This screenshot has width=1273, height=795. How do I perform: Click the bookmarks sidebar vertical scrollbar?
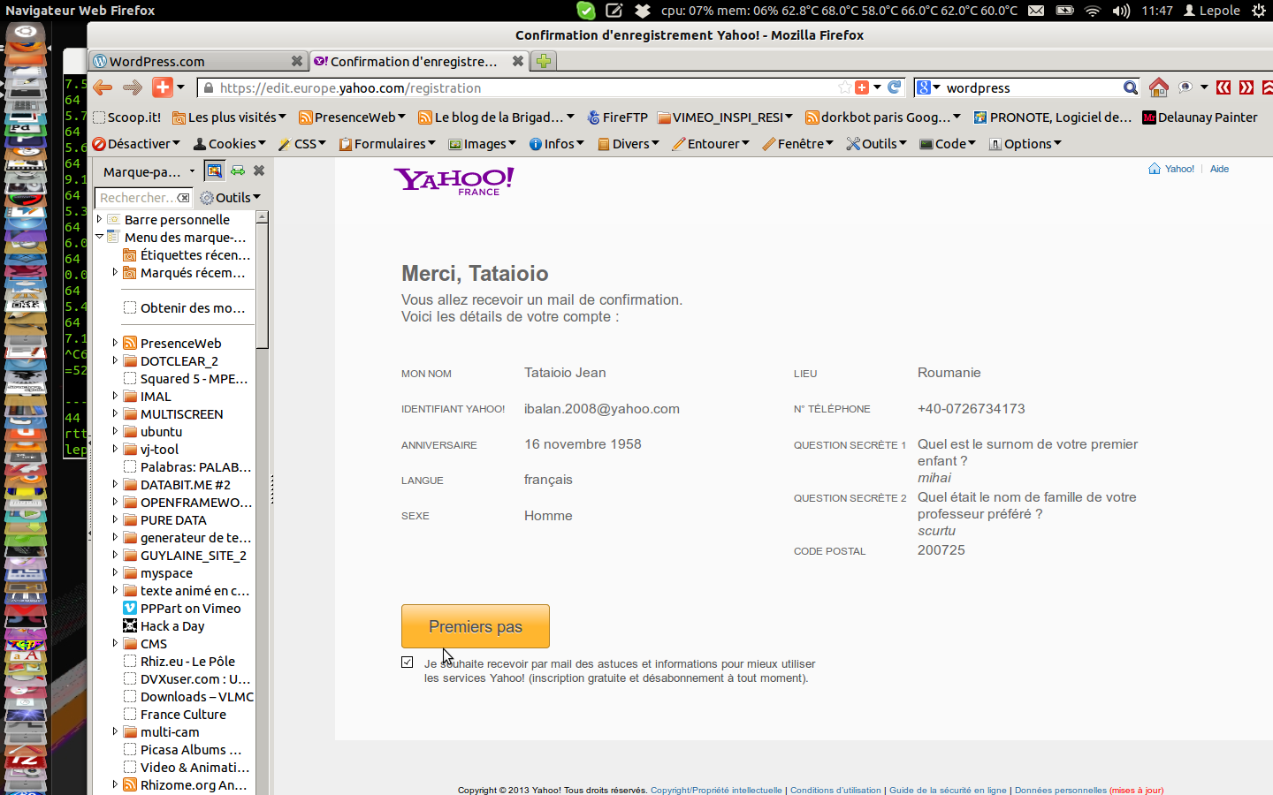(262, 283)
